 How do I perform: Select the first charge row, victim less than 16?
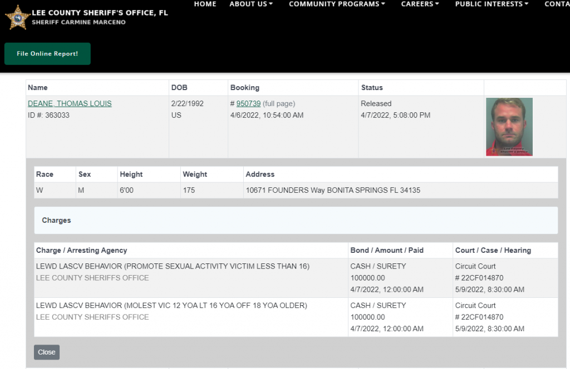[x=173, y=266]
